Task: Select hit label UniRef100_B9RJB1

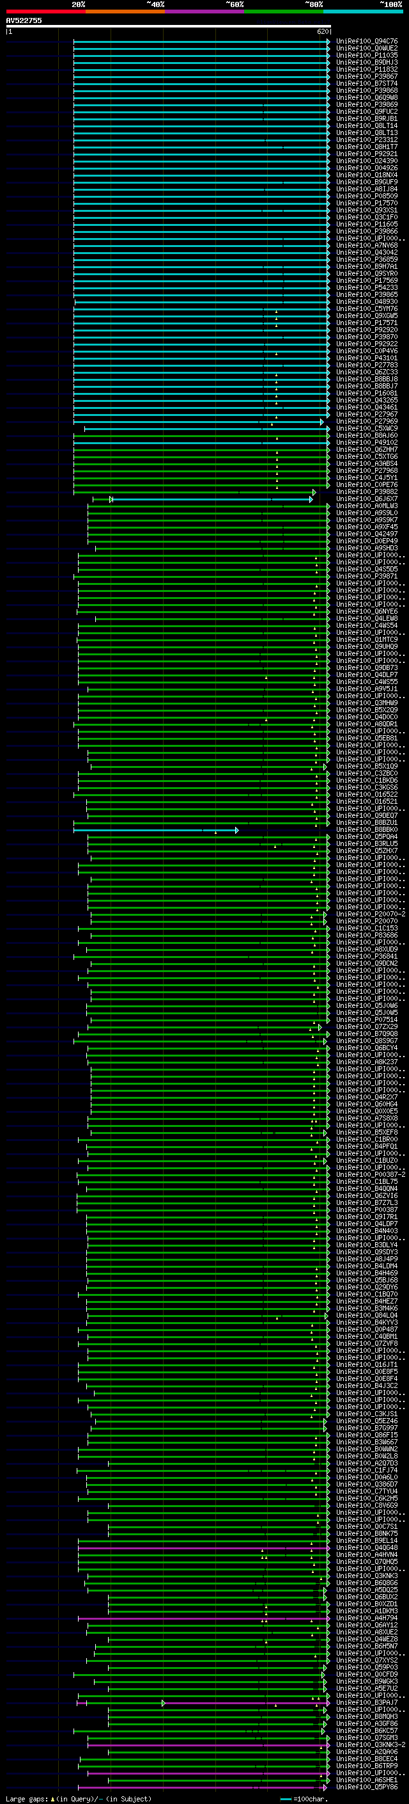Action: tap(367, 118)
